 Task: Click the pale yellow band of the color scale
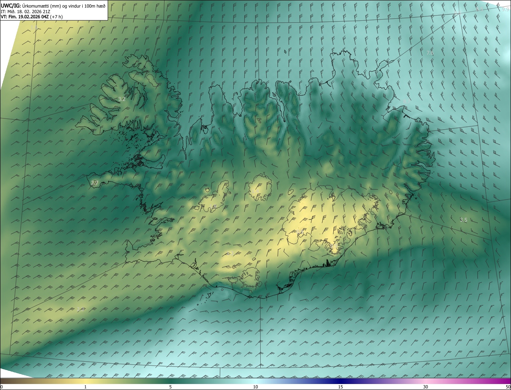(85, 381)
